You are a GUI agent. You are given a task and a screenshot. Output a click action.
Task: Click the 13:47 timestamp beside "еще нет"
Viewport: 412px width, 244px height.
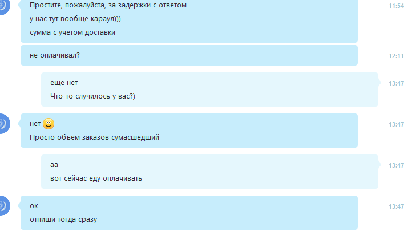(x=396, y=83)
